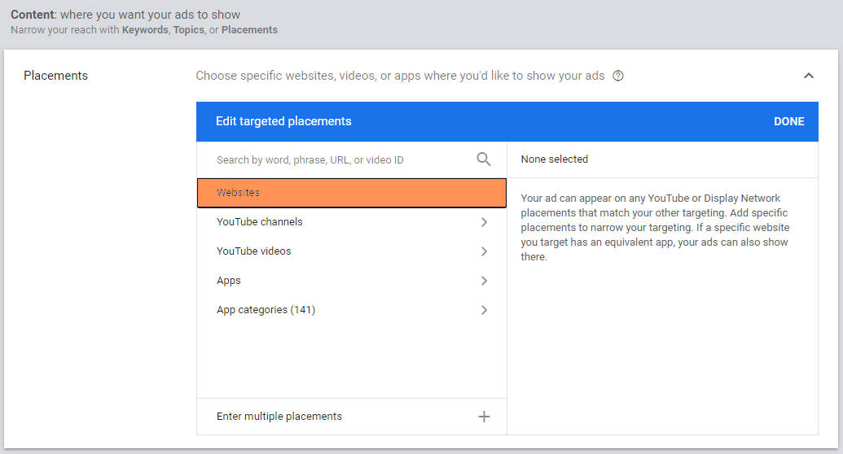This screenshot has width=843, height=454.
Task: Click the Placements section label
Action: click(x=55, y=76)
